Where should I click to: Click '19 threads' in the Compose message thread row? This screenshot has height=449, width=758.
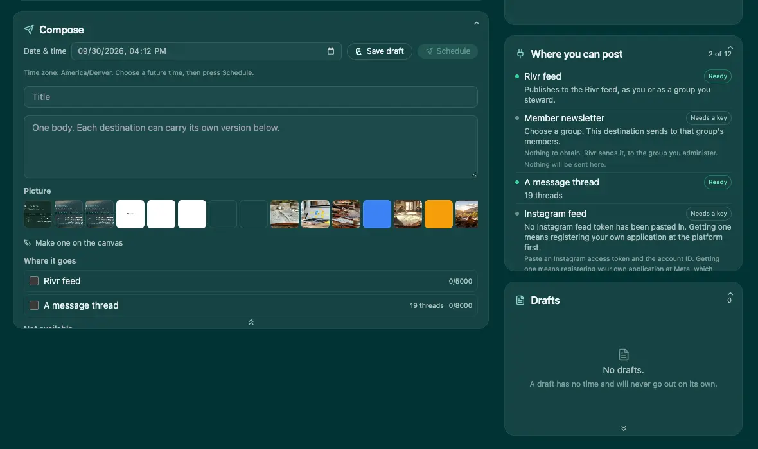click(x=427, y=305)
